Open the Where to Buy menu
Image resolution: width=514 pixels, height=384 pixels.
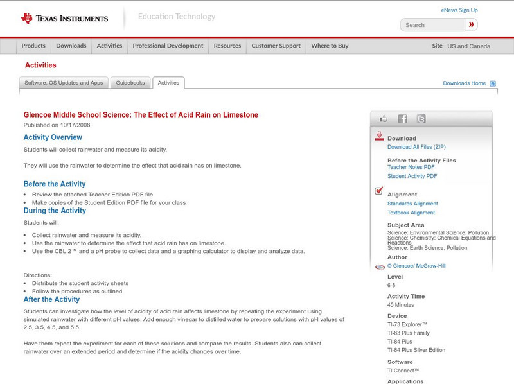[x=330, y=46]
